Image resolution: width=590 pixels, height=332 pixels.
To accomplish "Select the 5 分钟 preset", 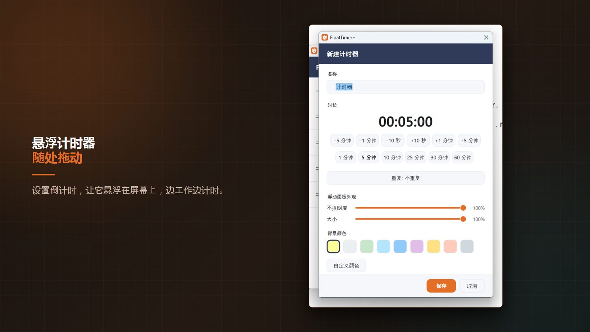I will point(369,158).
